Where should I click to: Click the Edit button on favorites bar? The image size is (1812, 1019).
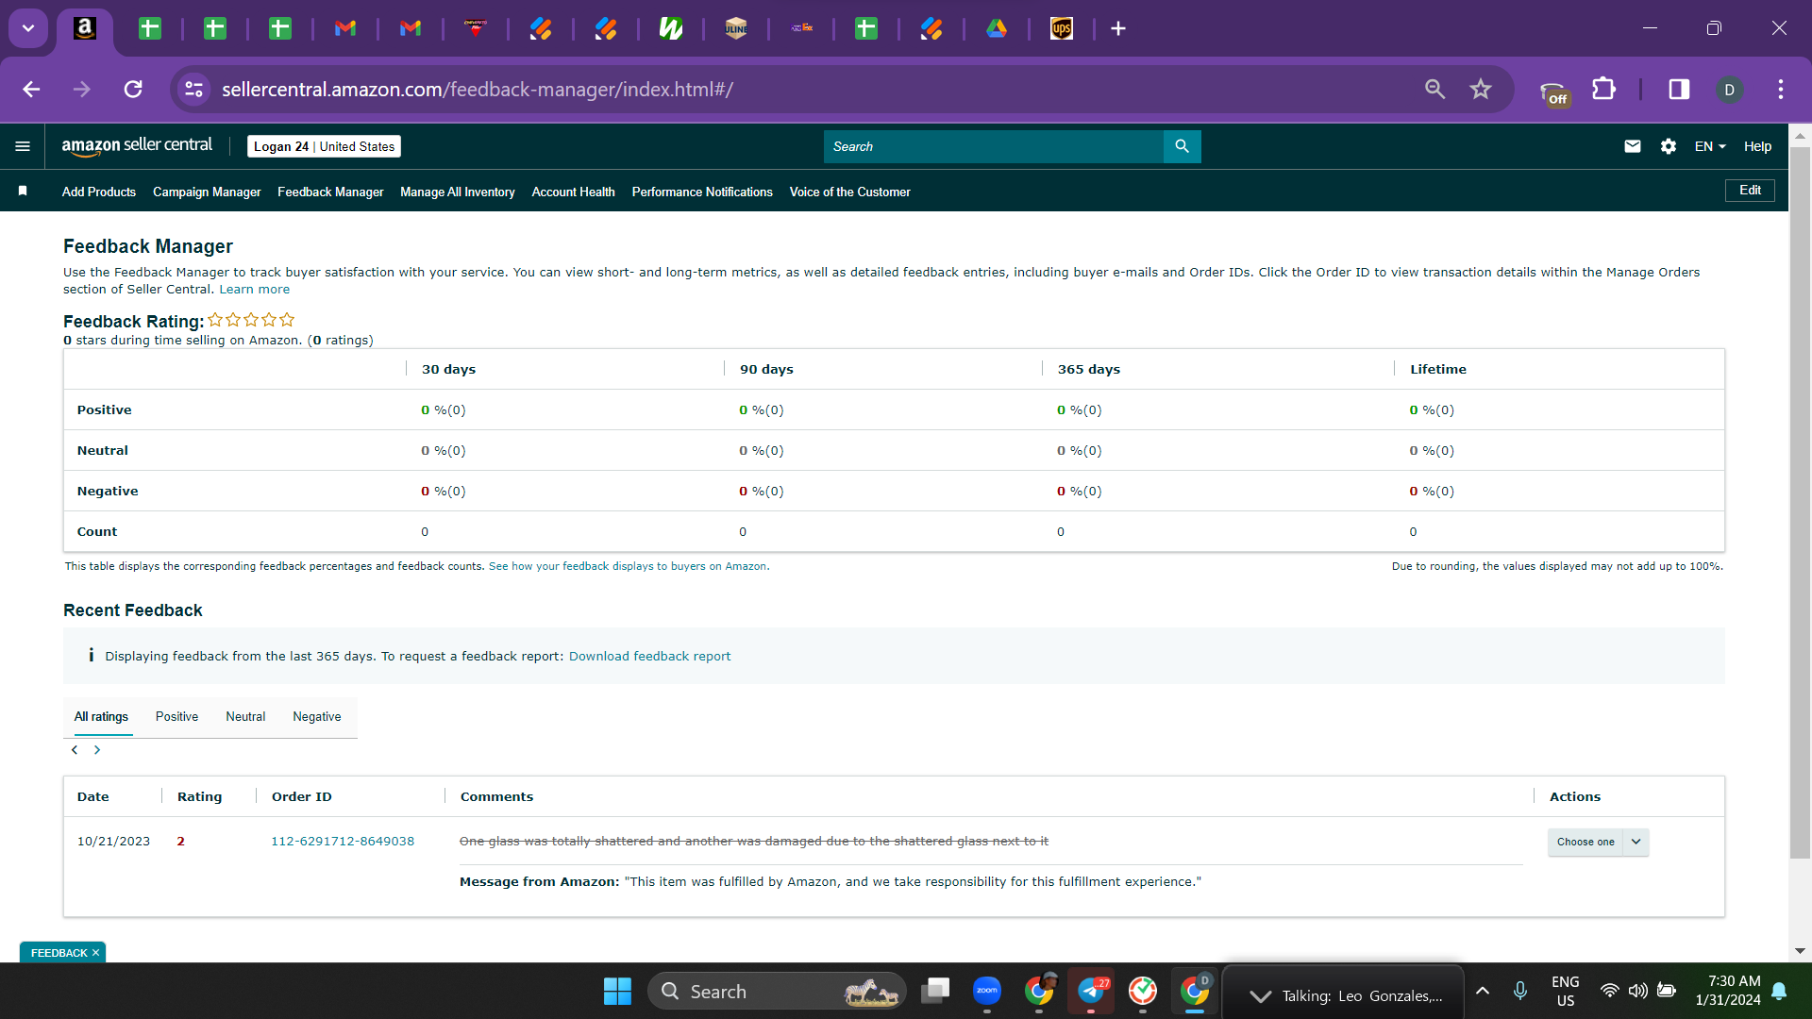click(1750, 191)
